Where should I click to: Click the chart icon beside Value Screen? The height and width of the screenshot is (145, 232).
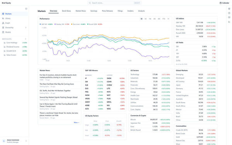(x=5, y=55)
